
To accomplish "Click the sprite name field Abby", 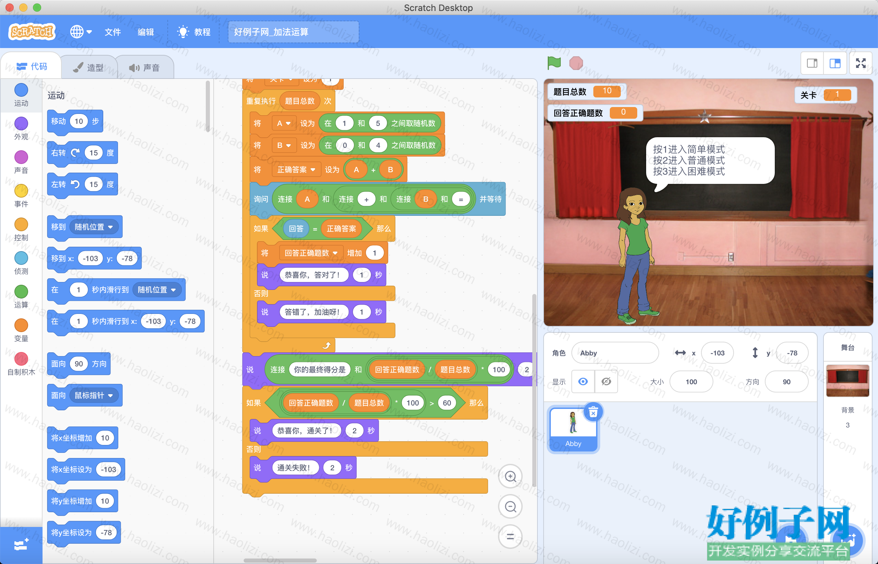I will point(615,353).
